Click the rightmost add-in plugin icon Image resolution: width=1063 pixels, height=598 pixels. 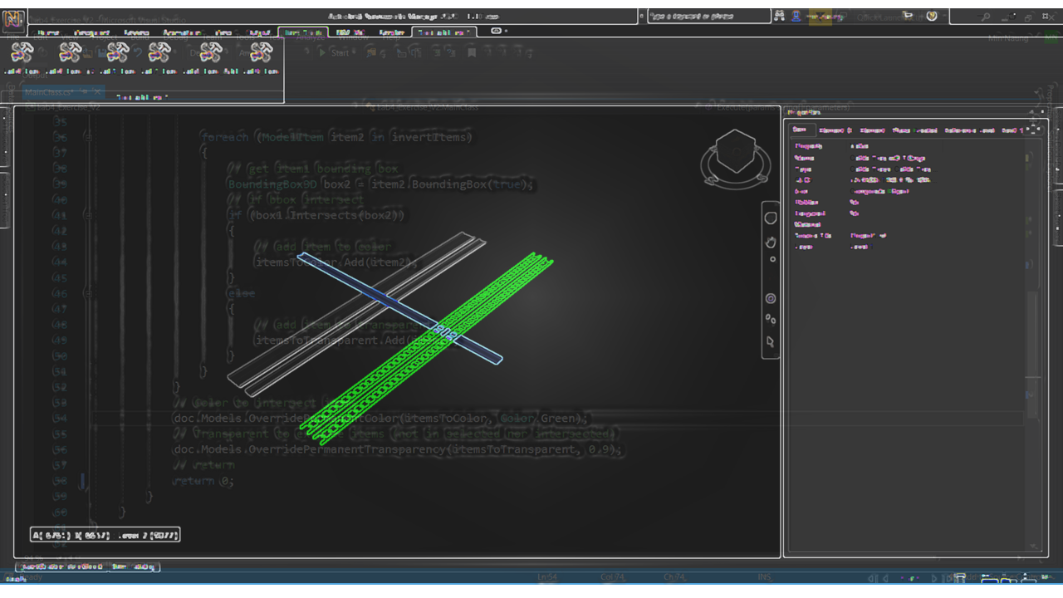261,54
